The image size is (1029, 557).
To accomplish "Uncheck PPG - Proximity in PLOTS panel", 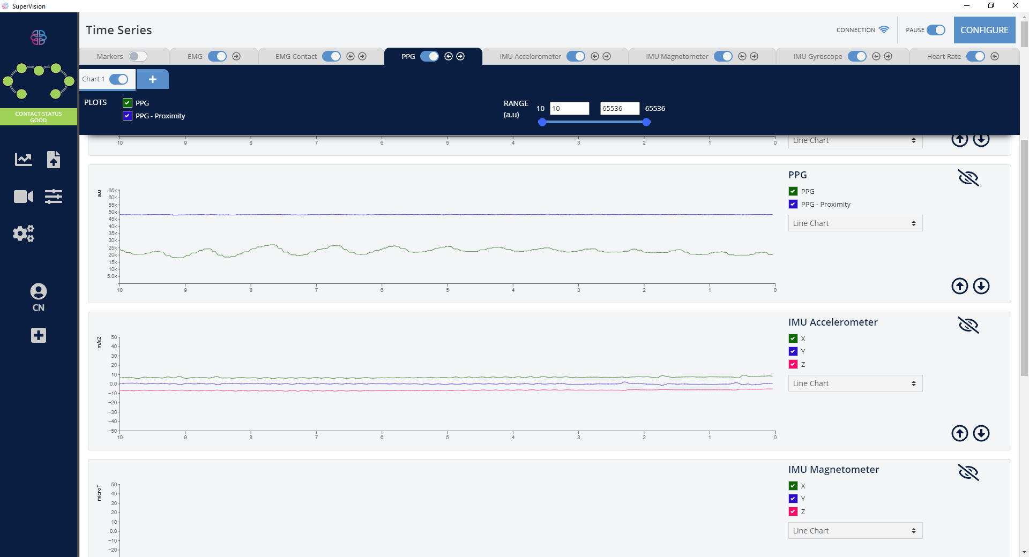I will tap(128, 116).
